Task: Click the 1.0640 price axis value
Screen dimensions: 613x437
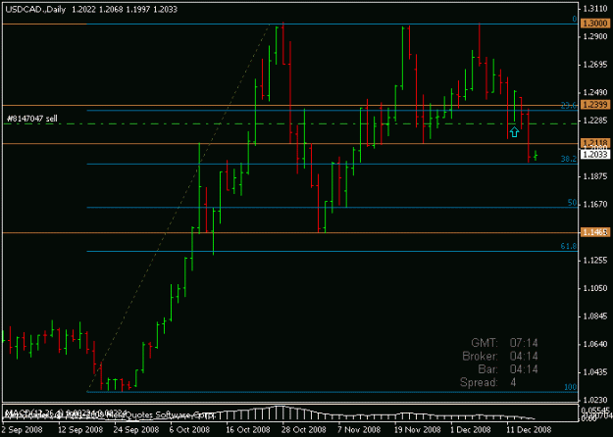Action: click(595, 344)
